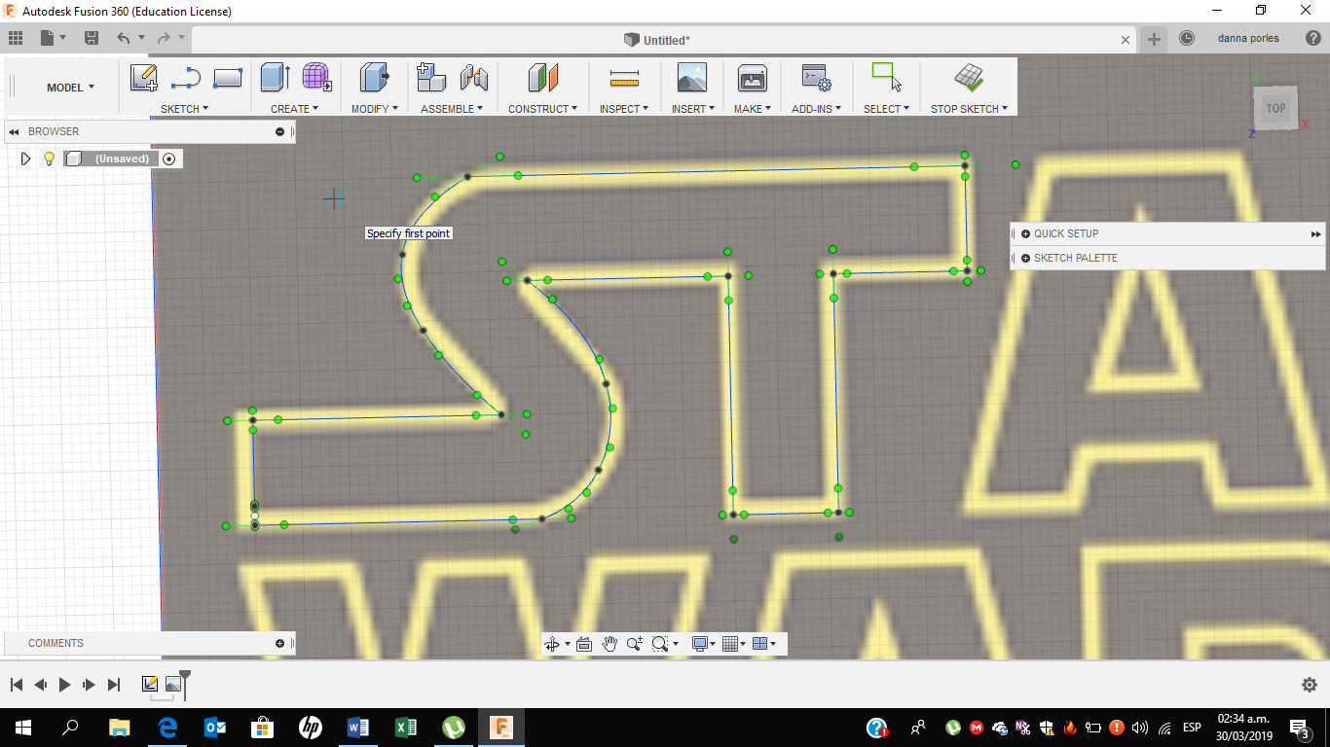The width and height of the screenshot is (1330, 747).
Task: Open the CREATE menu
Action: (294, 109)
